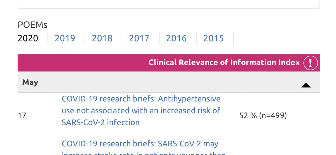Click the Clinical Relevance of Information Index header
The height and width of the screenshot is (155, 336).
[224, 63]
